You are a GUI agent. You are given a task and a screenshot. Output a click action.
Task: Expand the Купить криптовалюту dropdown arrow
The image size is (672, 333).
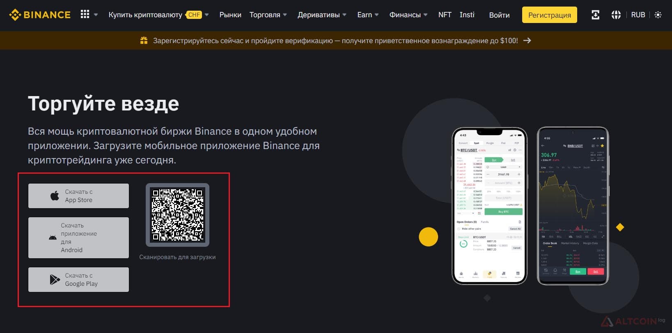207,15
